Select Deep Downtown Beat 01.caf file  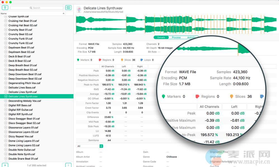pyautogui.click(x=25, y=74)
